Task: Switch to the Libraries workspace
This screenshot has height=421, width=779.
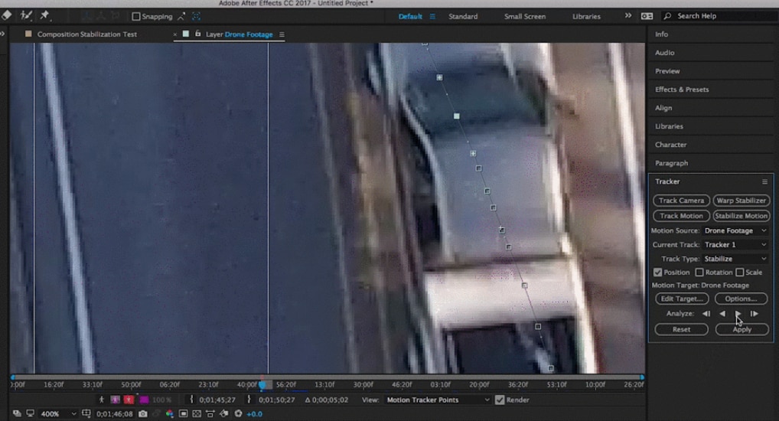Action: (x=586, y=16)
